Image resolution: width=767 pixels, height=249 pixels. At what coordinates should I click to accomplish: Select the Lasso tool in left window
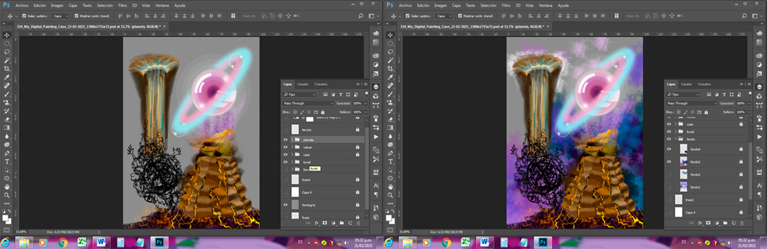click(x=7, y=52)
